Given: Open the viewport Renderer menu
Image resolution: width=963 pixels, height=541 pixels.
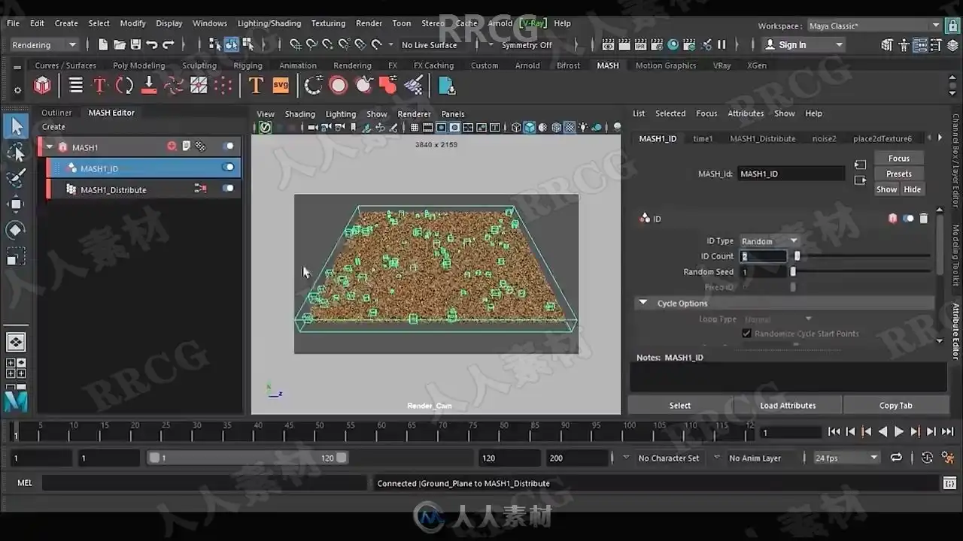Looking at the screenshot, I should click(414, 114).
